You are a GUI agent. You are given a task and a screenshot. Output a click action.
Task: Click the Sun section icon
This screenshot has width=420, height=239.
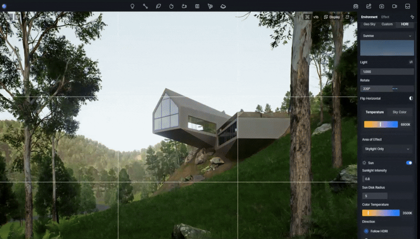point(364,163)
